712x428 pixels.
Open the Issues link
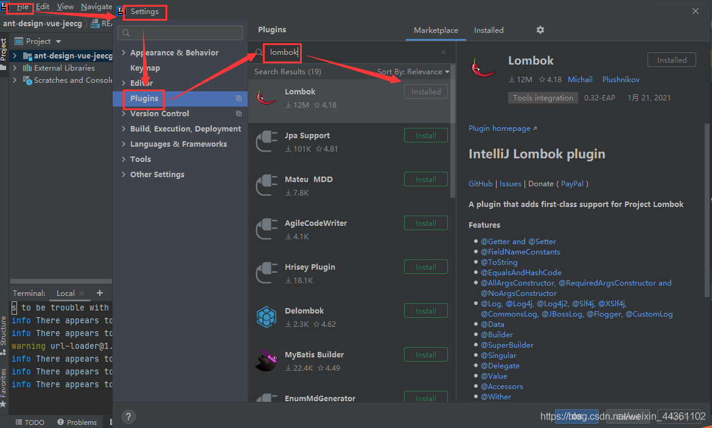pyautogui.click(x=511, y=184)
